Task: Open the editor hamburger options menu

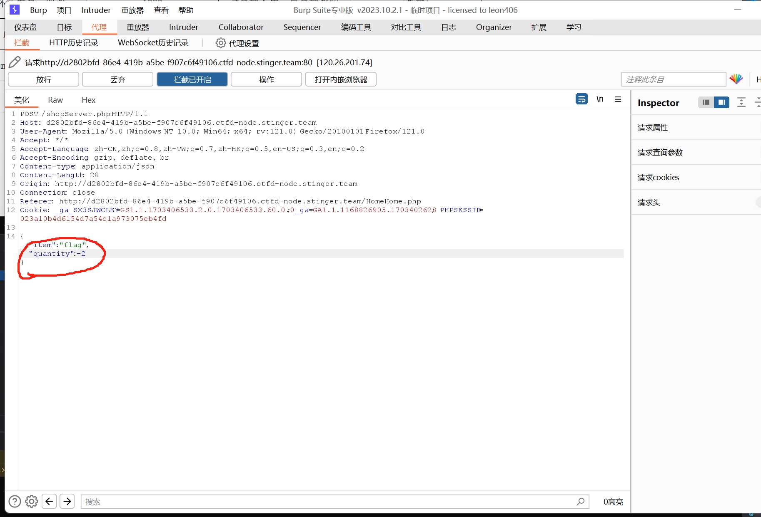Action: pos(618,99)
